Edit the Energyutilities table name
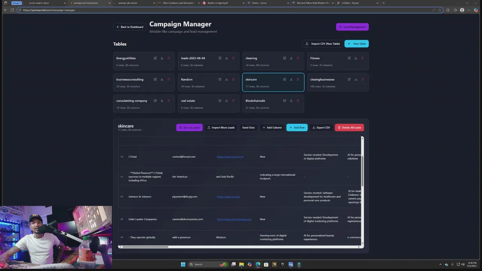 coord(155,58)
